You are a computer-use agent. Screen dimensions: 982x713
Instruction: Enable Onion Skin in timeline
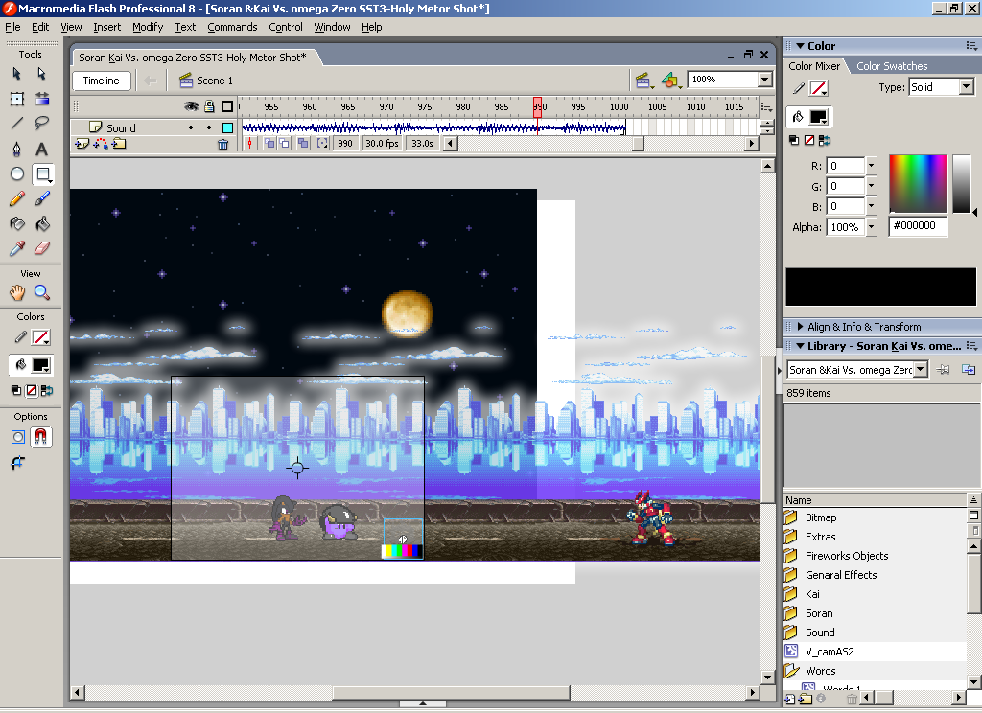click(269, 144)
